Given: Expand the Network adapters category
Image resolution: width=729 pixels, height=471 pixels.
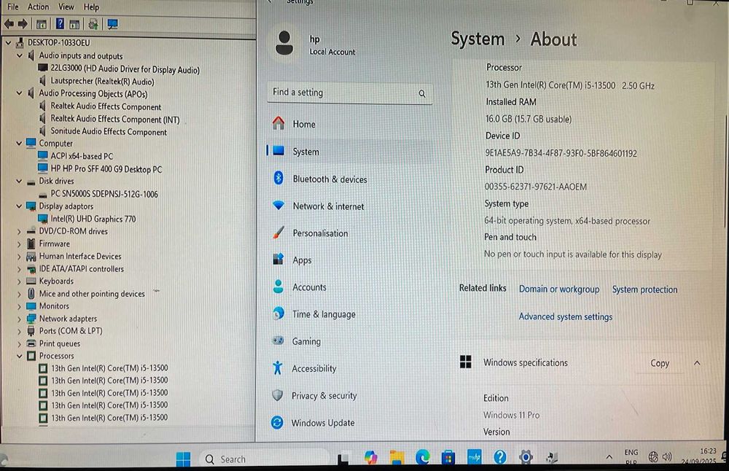Looking at the screenshot, I should [20, 319].
